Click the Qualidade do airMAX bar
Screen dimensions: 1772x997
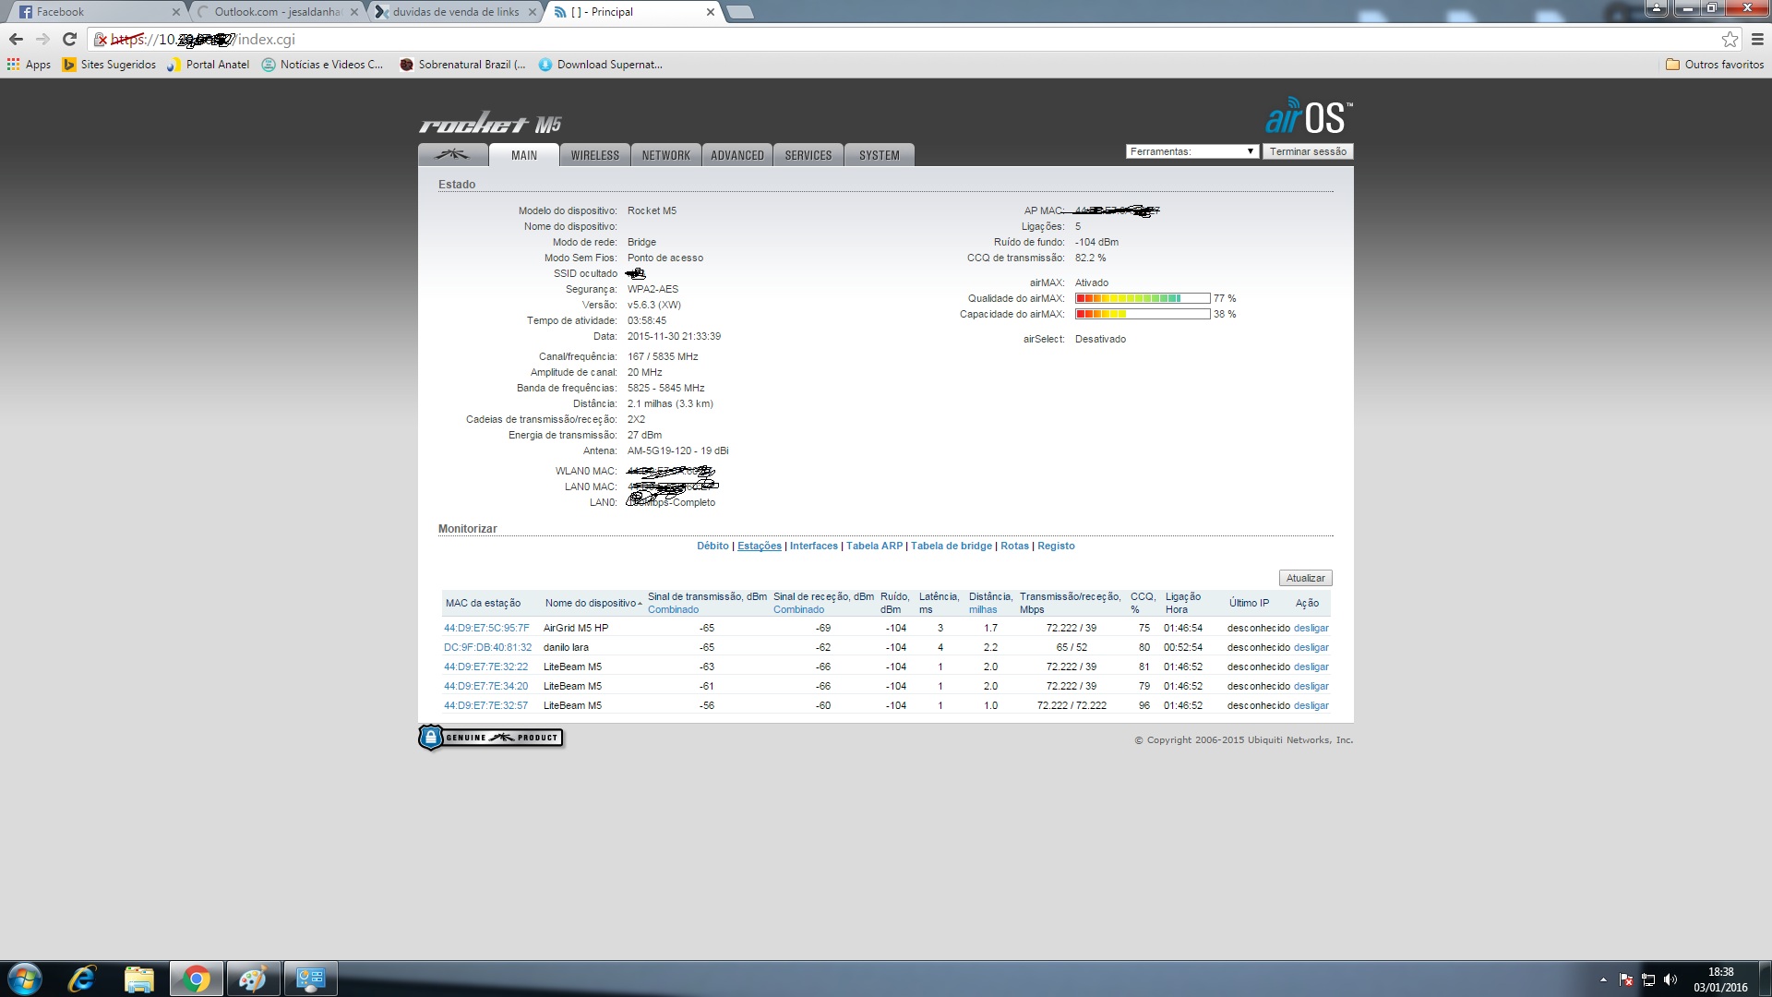pos(1142,298)
